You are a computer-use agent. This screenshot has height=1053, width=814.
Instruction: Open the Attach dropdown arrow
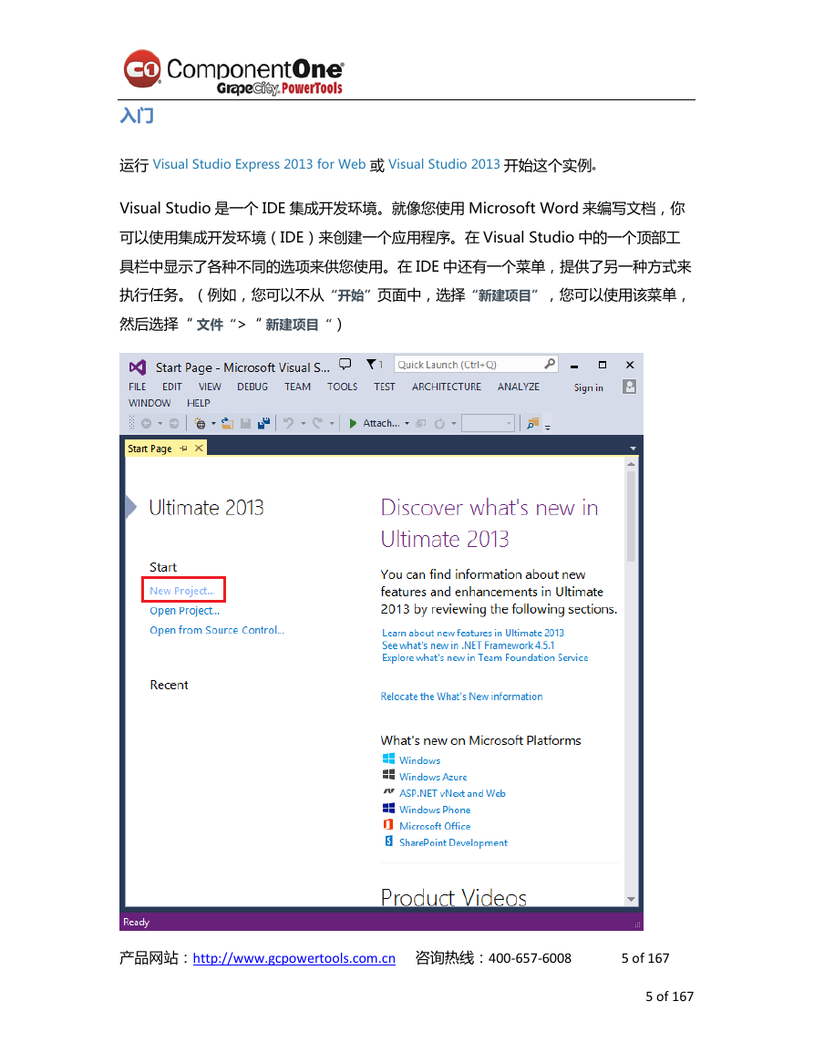point(407,424)
